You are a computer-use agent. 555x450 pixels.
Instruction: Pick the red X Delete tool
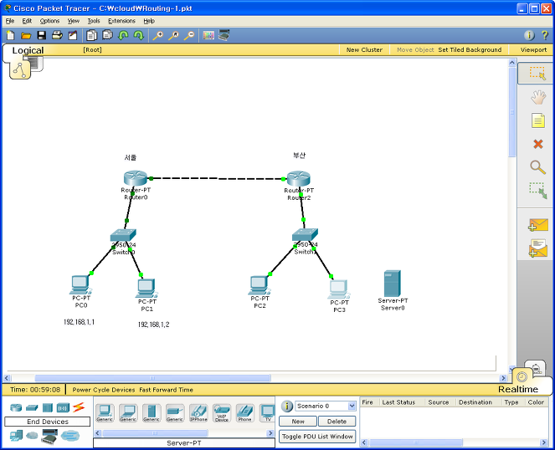click(x=538, y=144)
